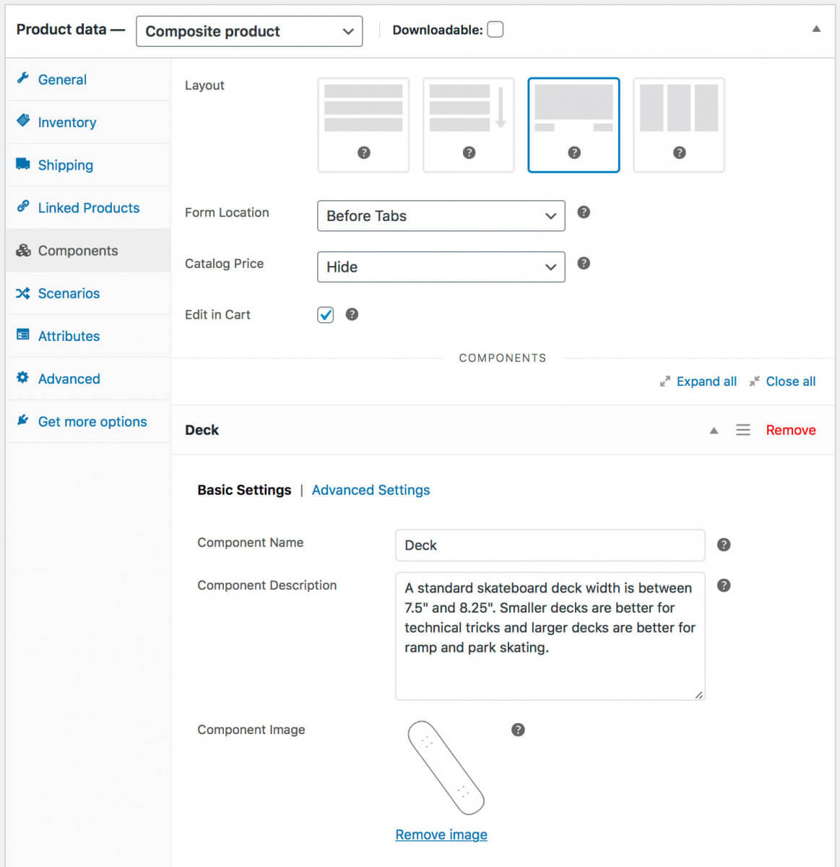Click the help icon beside Catalog Price
840x867 pixels.
click(x=584, y=264)
